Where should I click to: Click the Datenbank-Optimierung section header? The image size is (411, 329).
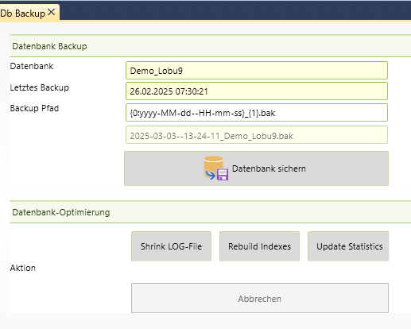(x=210, y=212)
